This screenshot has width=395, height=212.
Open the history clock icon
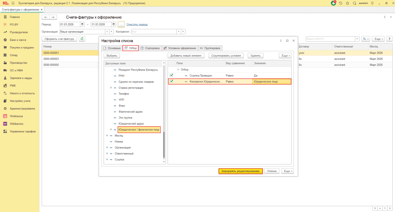pos(341,3)
